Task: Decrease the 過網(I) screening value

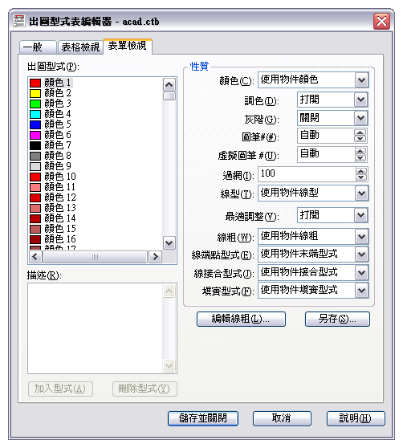Action: [361, 177]
